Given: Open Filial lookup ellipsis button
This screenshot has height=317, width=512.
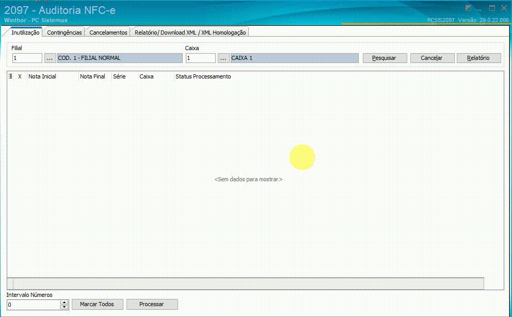Looking at the screenshot, I should tap(50, 58).
